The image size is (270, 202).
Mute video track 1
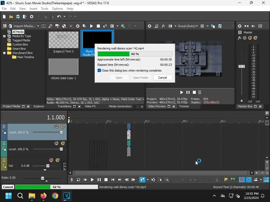click(56, 127)
